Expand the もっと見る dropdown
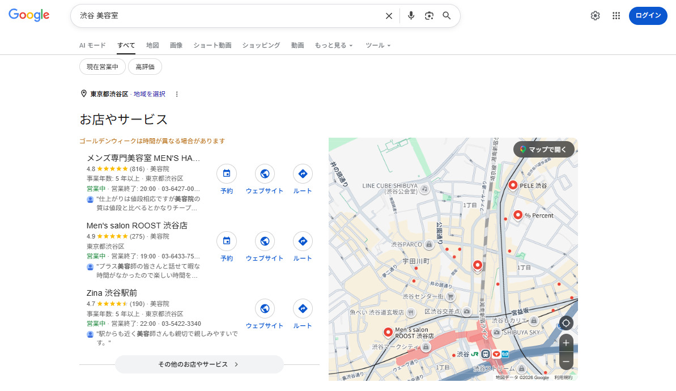This screenshot has width=676, height=391. click(333, 45)
